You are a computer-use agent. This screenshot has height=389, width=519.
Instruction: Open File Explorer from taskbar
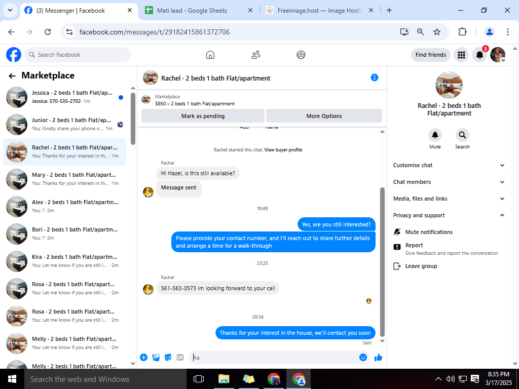point(224,379)
